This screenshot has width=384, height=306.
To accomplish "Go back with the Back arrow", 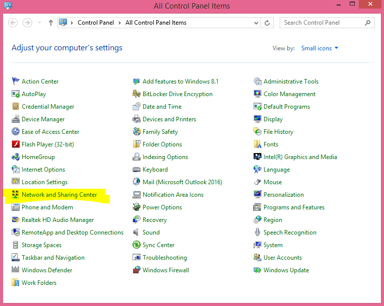I will (13, 23).
